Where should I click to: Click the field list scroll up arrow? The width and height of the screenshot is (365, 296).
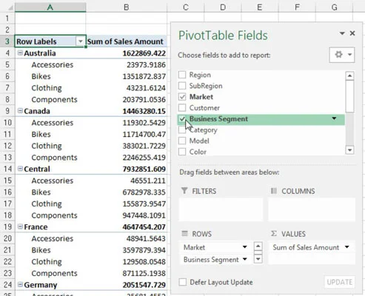click(349, 75)
